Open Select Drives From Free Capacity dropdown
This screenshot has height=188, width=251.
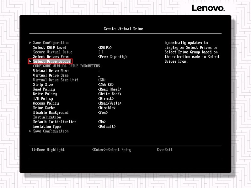(x=112, y=57)
